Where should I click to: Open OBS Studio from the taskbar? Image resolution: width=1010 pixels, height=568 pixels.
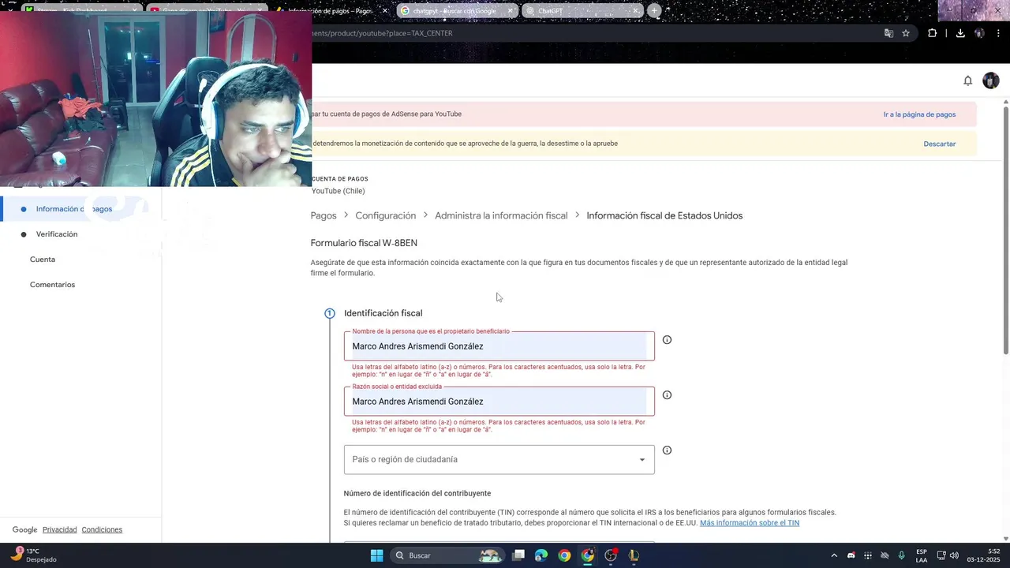tap(611, 555)
